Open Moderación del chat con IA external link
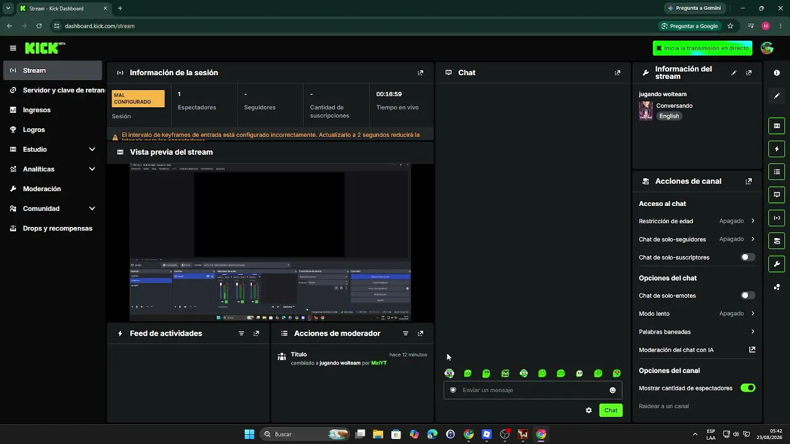The height and width of the screenshot is (444, 790). pos(752,350)
